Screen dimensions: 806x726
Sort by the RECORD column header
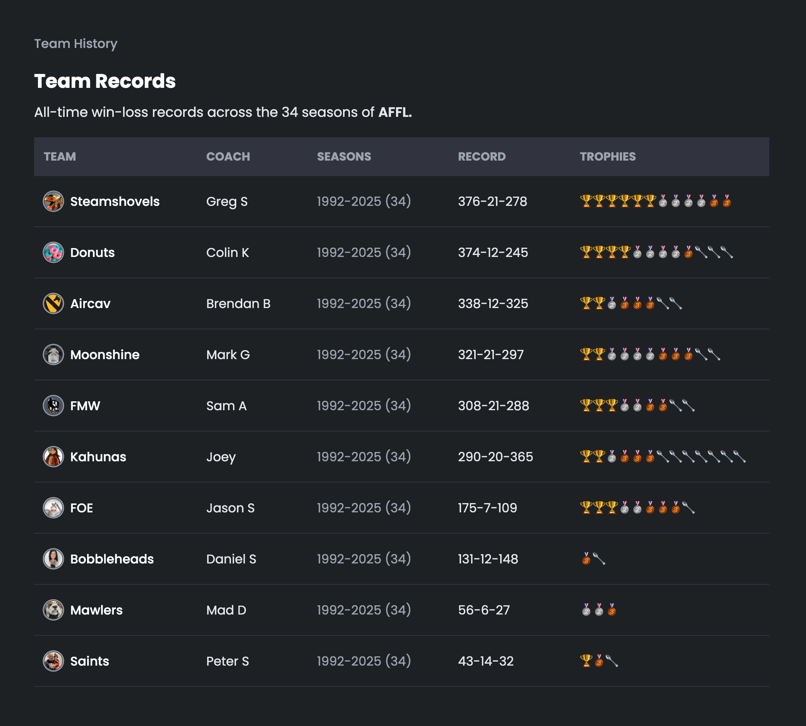coord(481,156)
